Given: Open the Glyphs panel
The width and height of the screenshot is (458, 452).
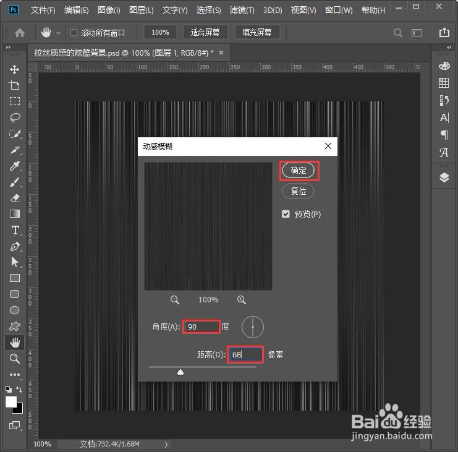Looking at the screenshot, I should (x=444, y=152).
